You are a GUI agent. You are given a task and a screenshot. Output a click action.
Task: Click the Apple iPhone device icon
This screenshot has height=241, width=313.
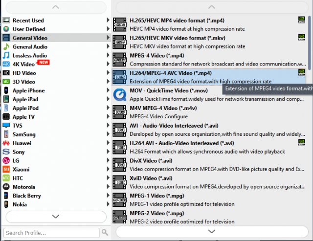pos(6,90)
